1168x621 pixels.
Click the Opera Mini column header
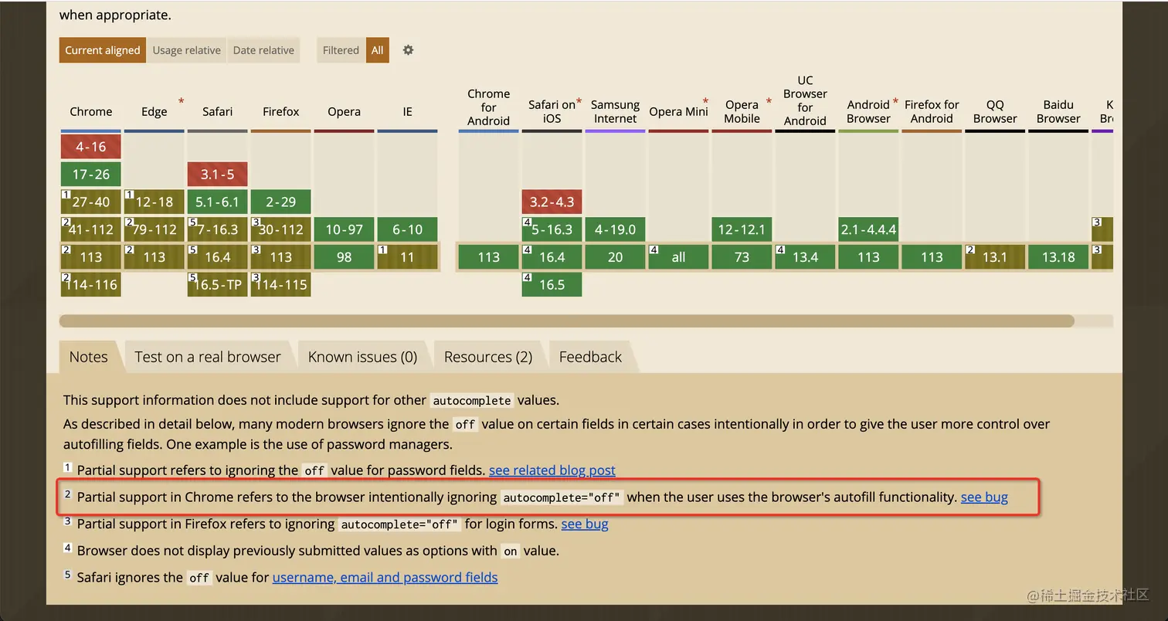pyautogui.click(x=679, y=111)
